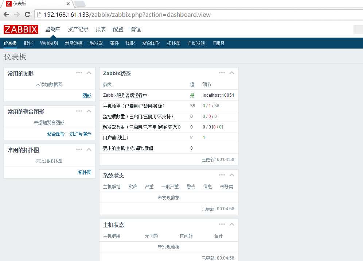Screen dimensions: 363x261
Task: Click the 未添加数据图 message
Action: 50,84
